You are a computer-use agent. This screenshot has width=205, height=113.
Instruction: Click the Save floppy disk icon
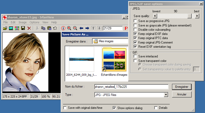tap(23, 28)
